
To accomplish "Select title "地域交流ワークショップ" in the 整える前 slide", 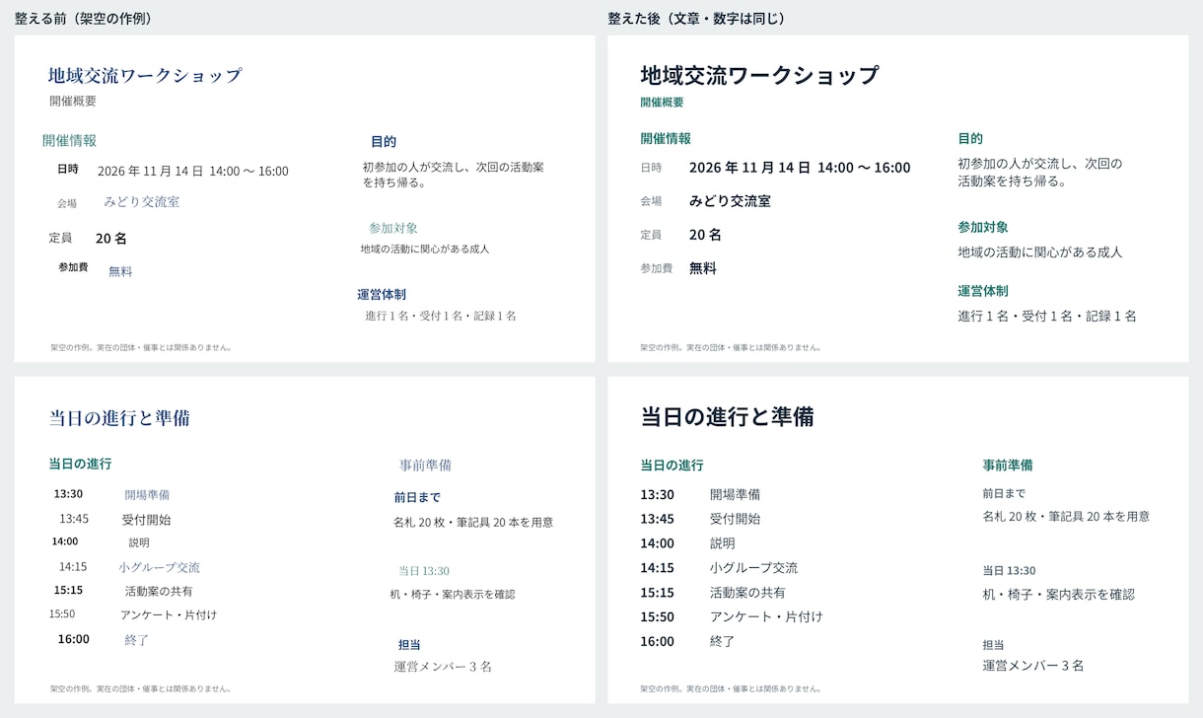I will (x=145, y=75).
